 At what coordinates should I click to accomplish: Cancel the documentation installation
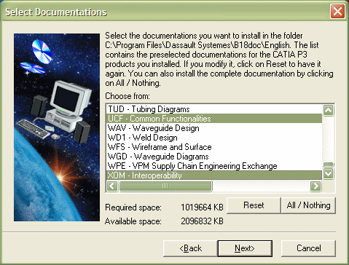coord(308,248)
